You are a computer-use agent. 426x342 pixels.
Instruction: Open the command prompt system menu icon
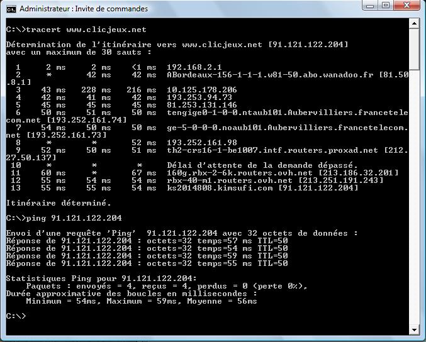[11, 9]
